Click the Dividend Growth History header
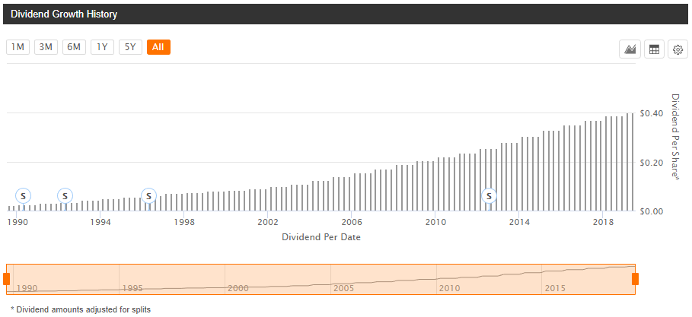This screenshot has width=692, height=317. tap(64, 14)
